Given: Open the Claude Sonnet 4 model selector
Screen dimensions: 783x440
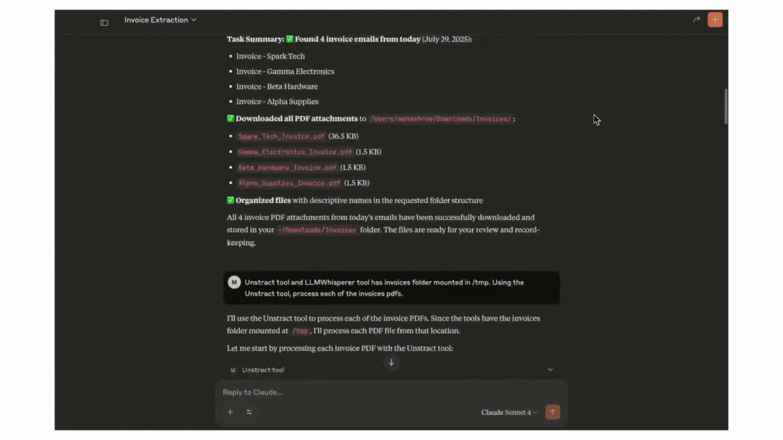Looking at the screenshot, I should [509, 412].
